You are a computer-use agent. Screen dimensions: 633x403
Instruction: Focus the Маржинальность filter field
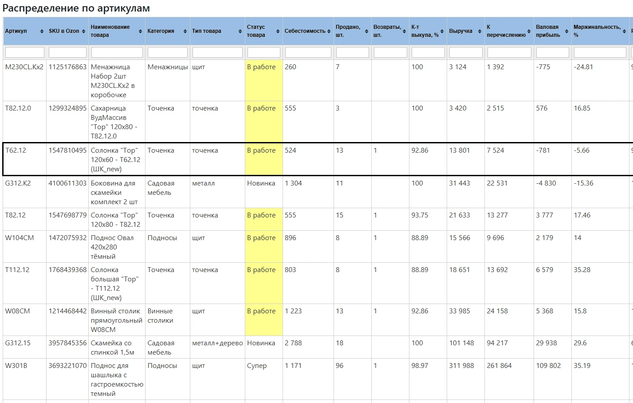(601, 52)
